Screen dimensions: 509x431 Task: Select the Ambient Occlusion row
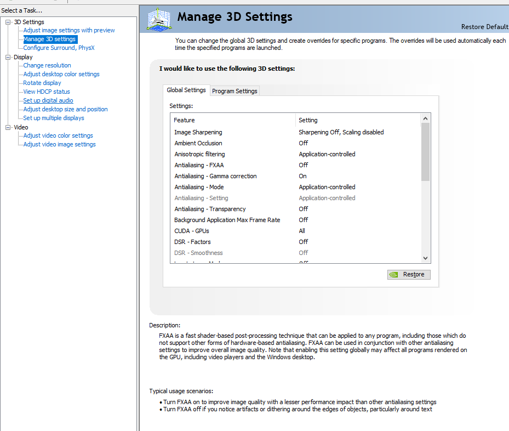pos(295,143)
